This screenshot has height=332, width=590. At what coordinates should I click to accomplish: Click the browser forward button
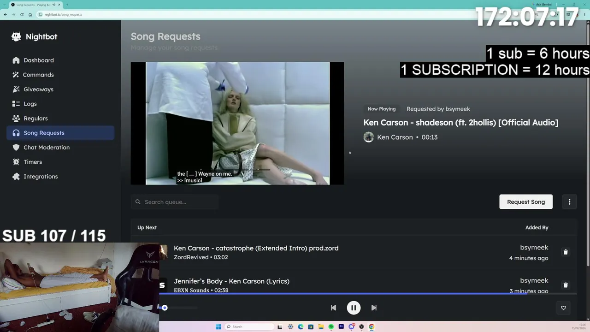tap(13, 14)
